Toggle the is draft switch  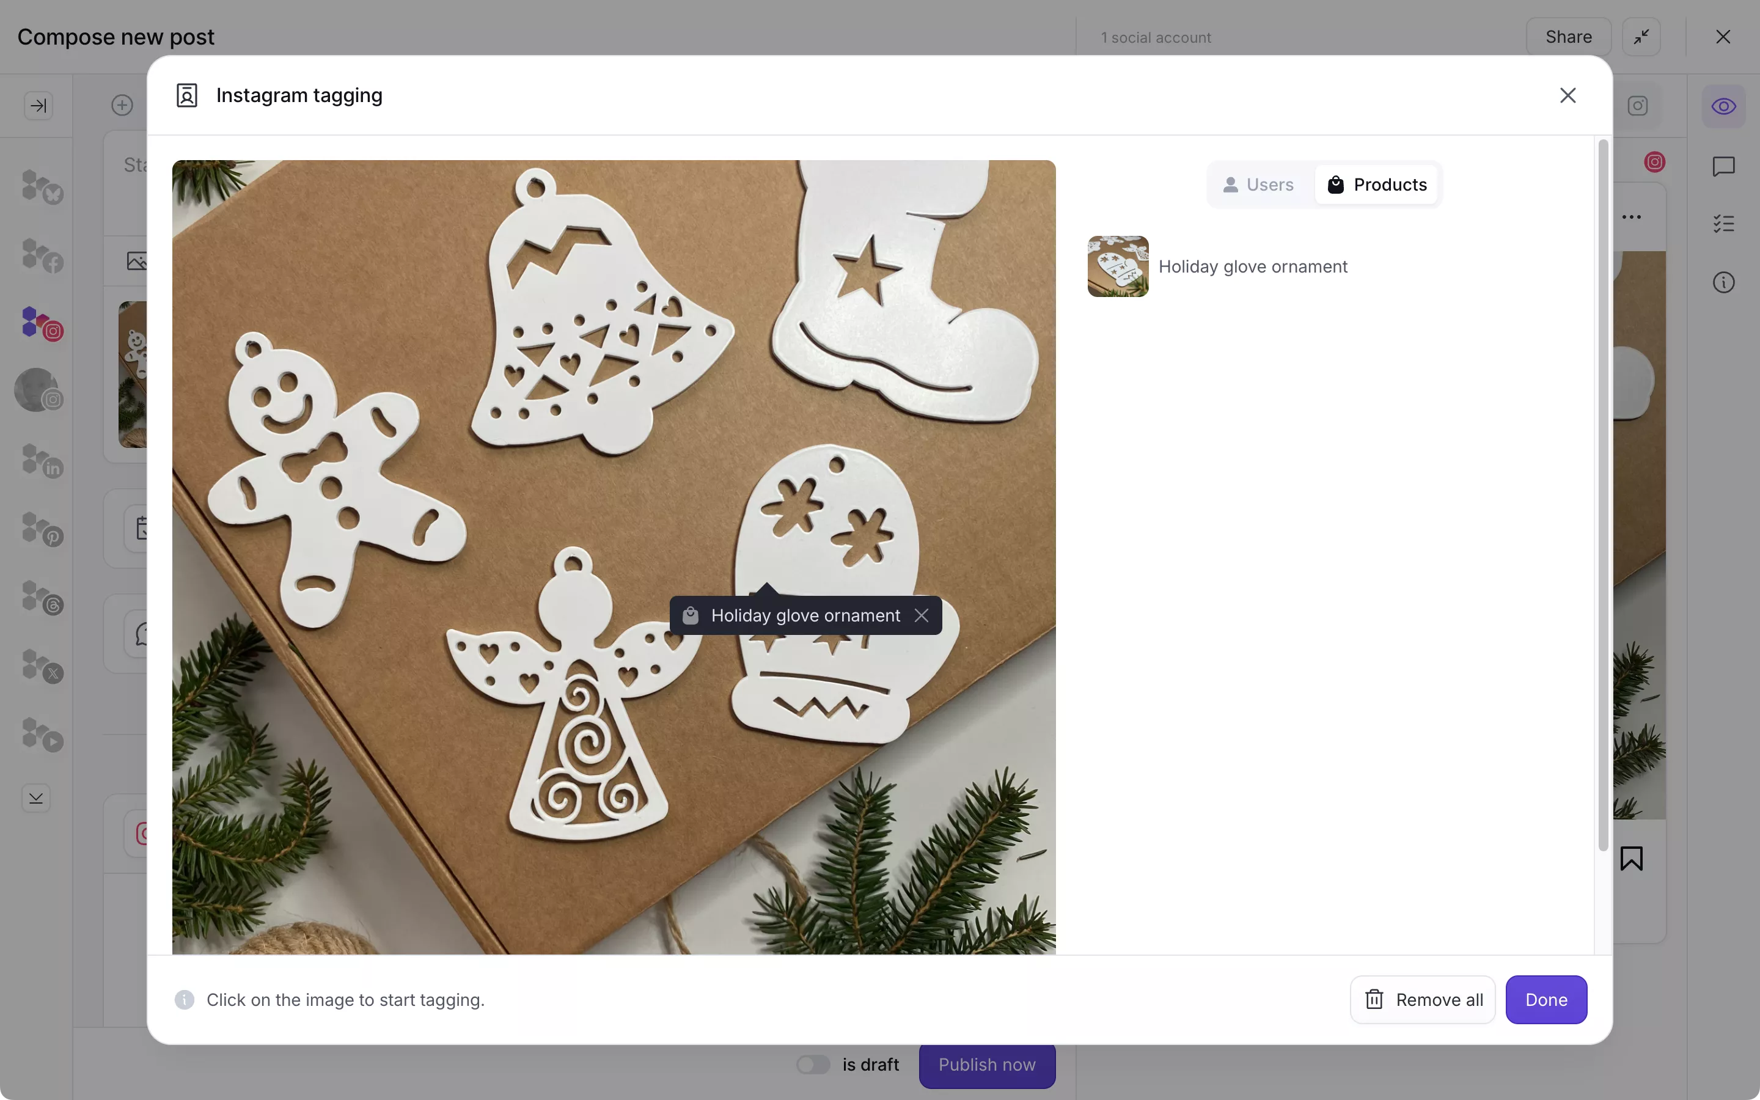813,1065
